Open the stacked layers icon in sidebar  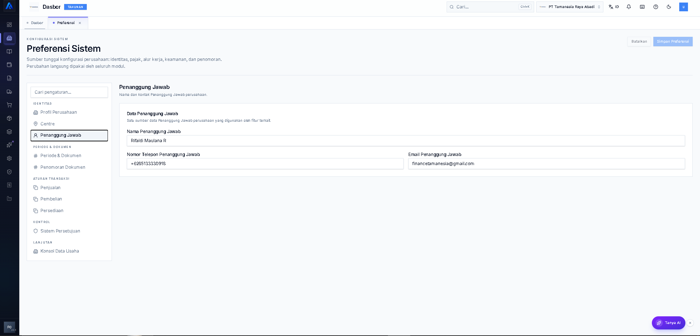click(x=9, y=132)
